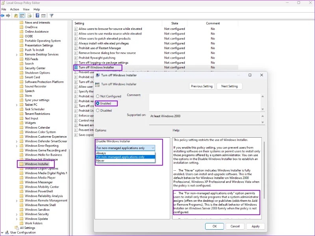Click the Work Folders folder icon

(21, 223)
